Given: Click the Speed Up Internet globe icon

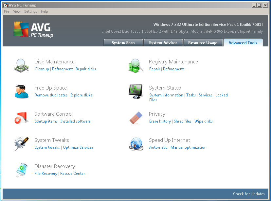Looking at the screenshot, I should point(136,144).
